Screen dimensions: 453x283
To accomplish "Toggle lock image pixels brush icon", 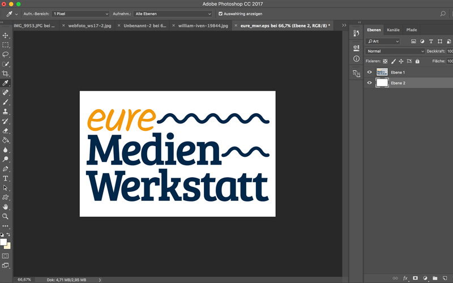I will (393, 61).
